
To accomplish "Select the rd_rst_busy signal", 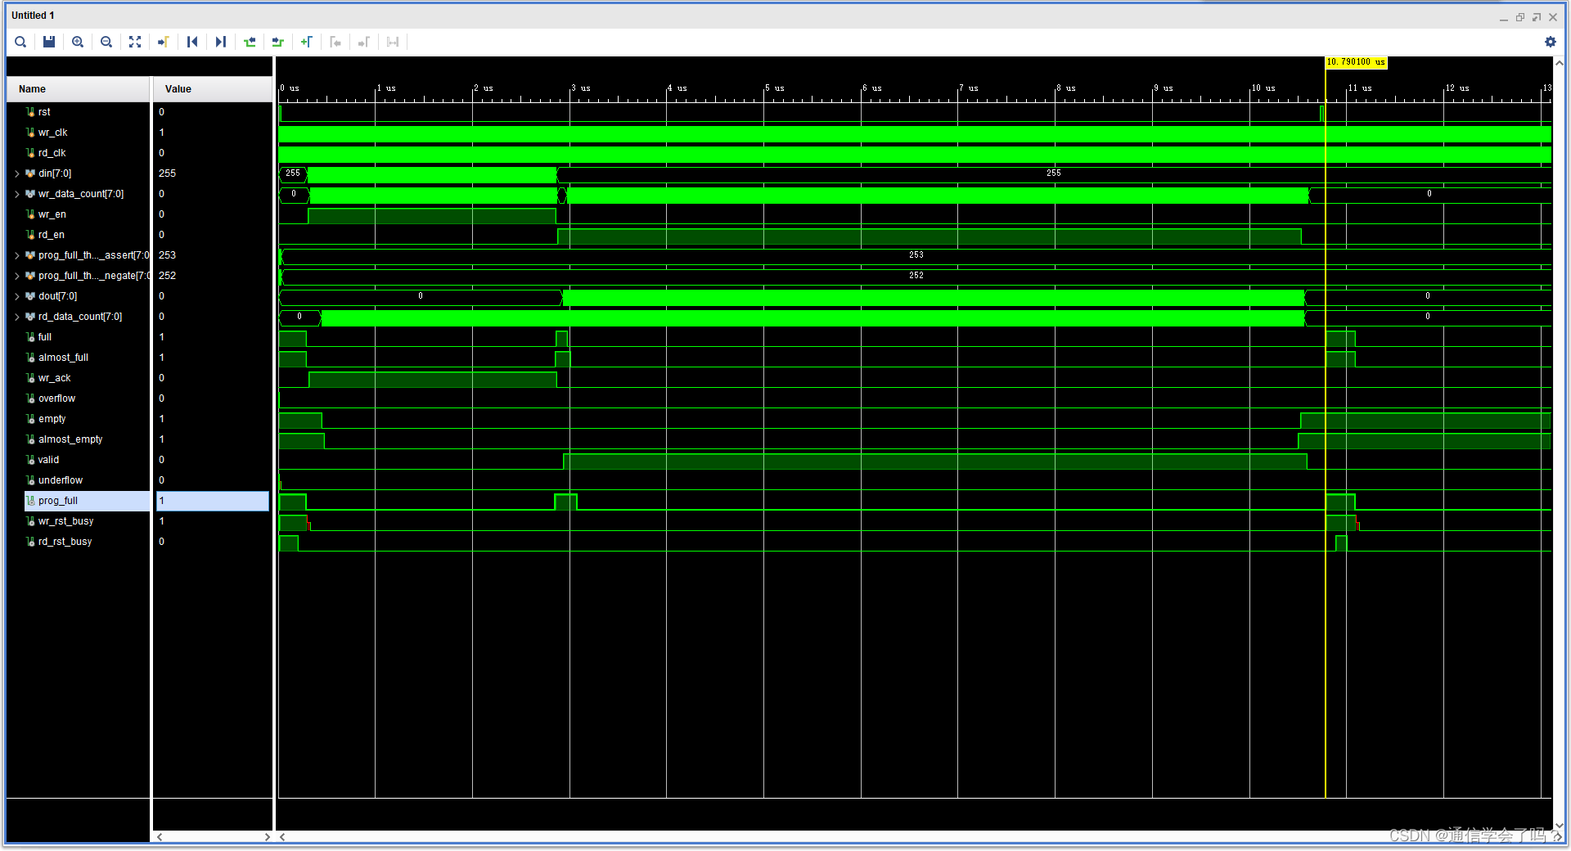I will coord(65,542).
